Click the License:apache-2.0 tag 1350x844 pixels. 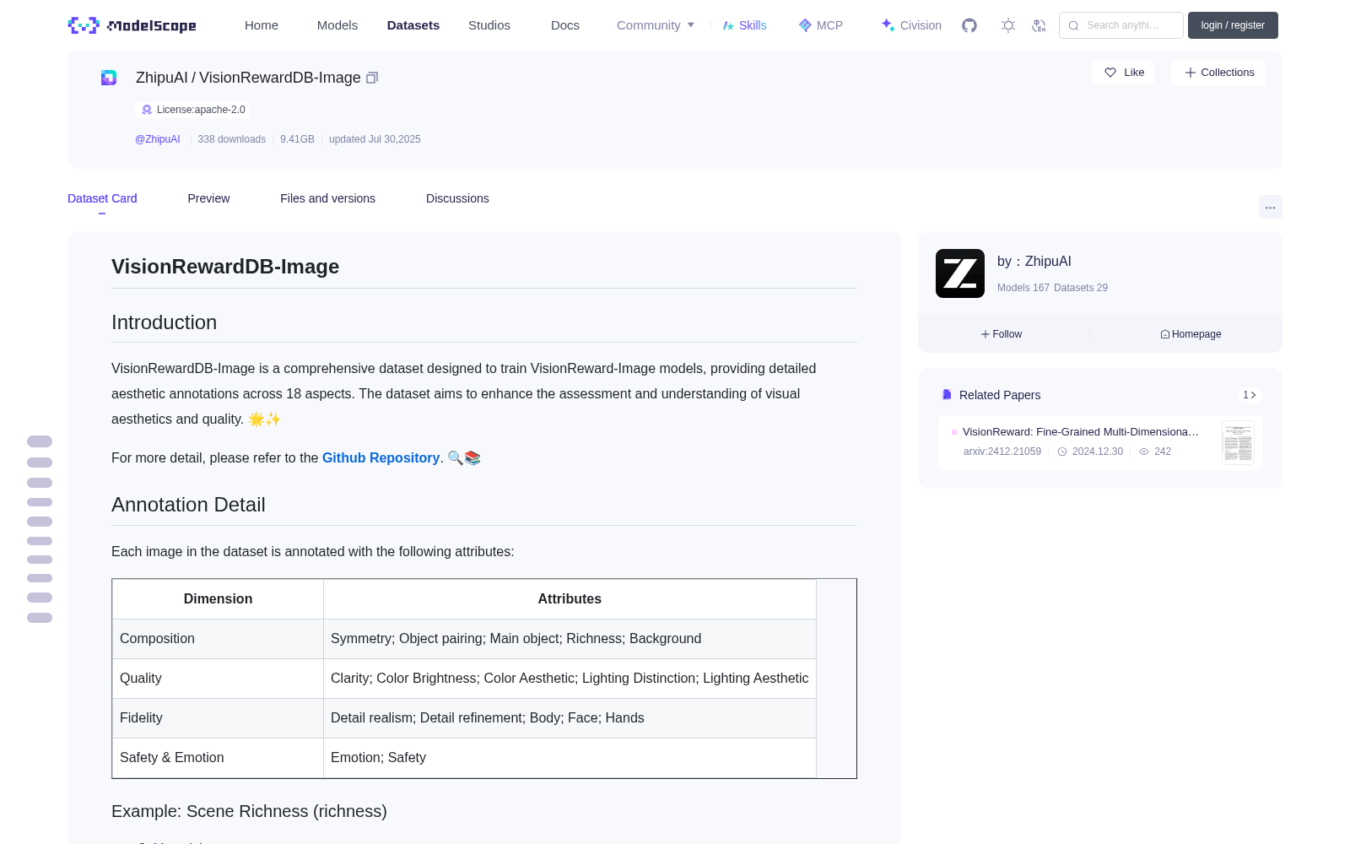tap(192, 110)
